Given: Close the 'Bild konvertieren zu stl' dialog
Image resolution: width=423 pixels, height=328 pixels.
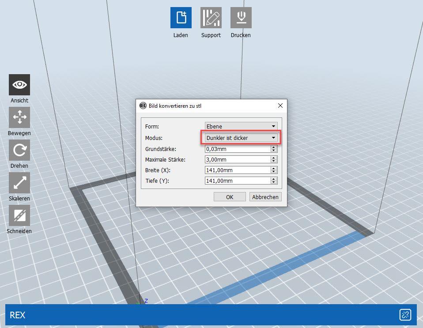Looking at the screenshot, I should [x=280, y=106].
